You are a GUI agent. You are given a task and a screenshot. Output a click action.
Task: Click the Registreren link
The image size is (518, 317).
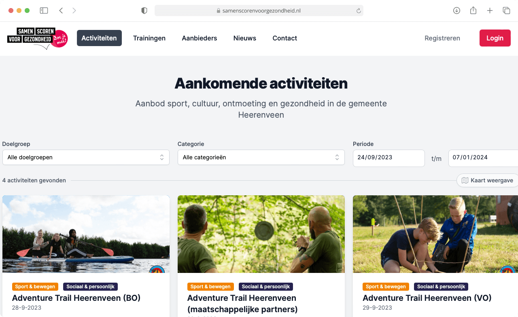[442, 38]
